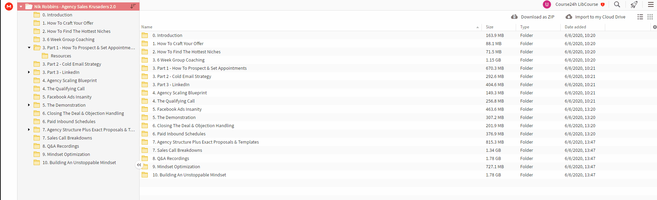Open column settings gear icon

pyautogui.click(x=655, y=27)
